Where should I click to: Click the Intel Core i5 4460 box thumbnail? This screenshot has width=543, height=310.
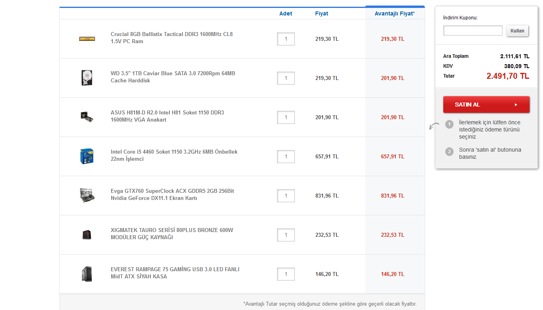click(x=86, y=156)
